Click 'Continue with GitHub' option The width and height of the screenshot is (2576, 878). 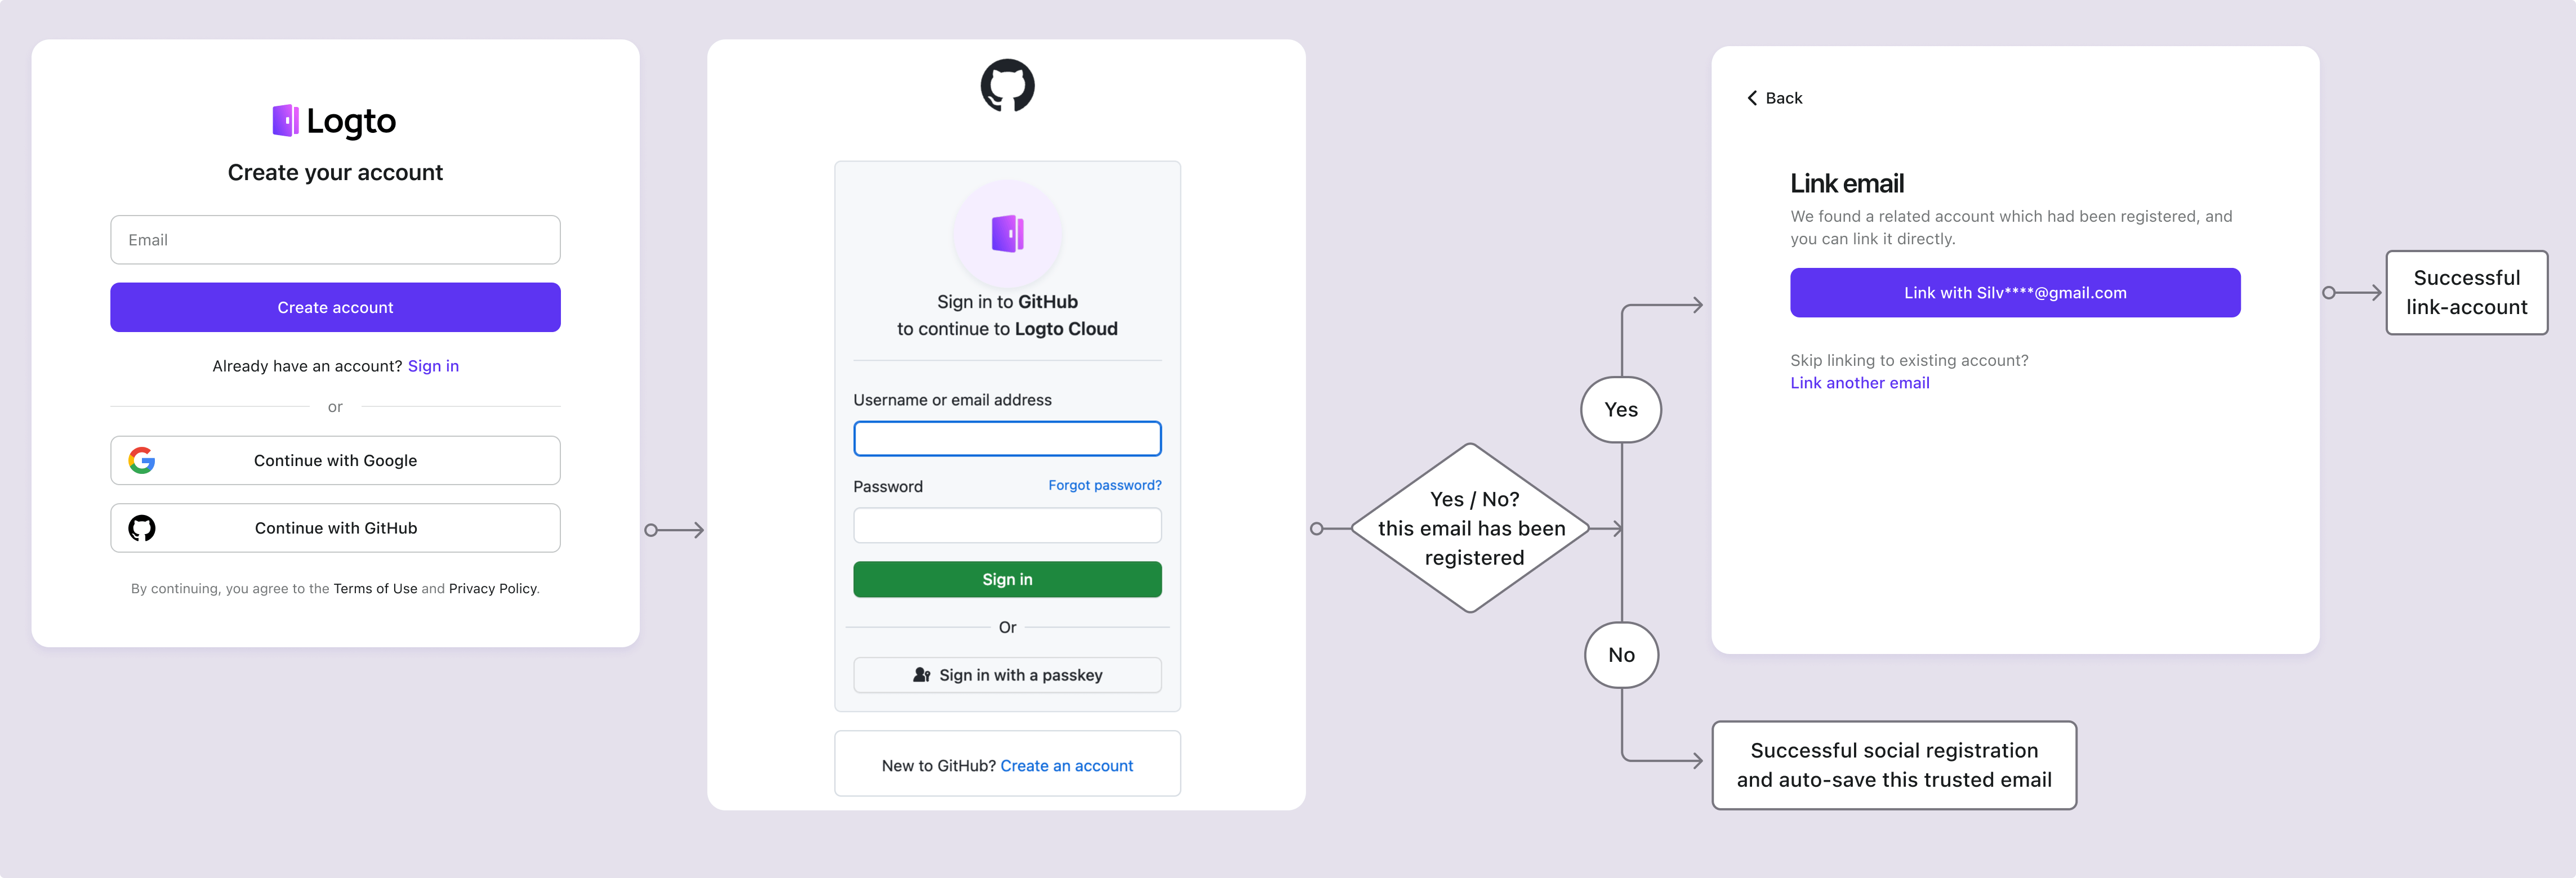pos(335,527)
